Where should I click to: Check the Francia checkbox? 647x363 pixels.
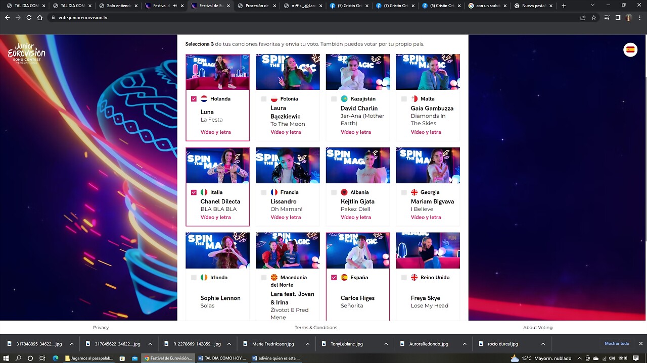pos(264,192)
